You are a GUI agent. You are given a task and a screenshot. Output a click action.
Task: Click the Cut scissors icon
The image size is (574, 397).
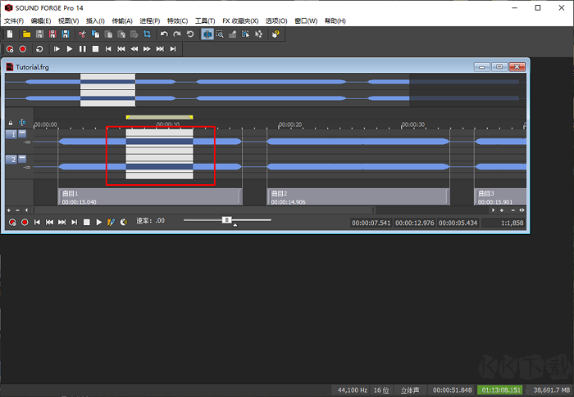(x=82, y=34)
